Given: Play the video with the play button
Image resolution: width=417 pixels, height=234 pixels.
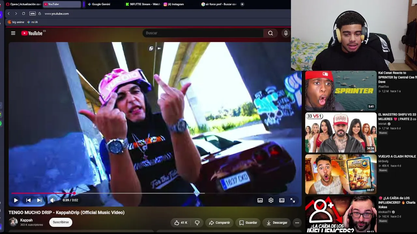Looking at the screenshot, I should (x=16, y=200).
